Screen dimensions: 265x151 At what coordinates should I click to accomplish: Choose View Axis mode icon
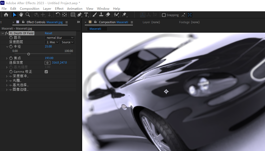[155, 15]
